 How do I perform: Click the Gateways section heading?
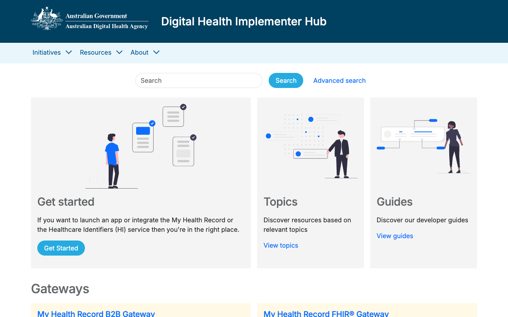pos(60,289)
